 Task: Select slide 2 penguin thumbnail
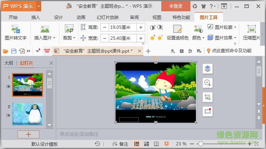click(x=27, y=114)
